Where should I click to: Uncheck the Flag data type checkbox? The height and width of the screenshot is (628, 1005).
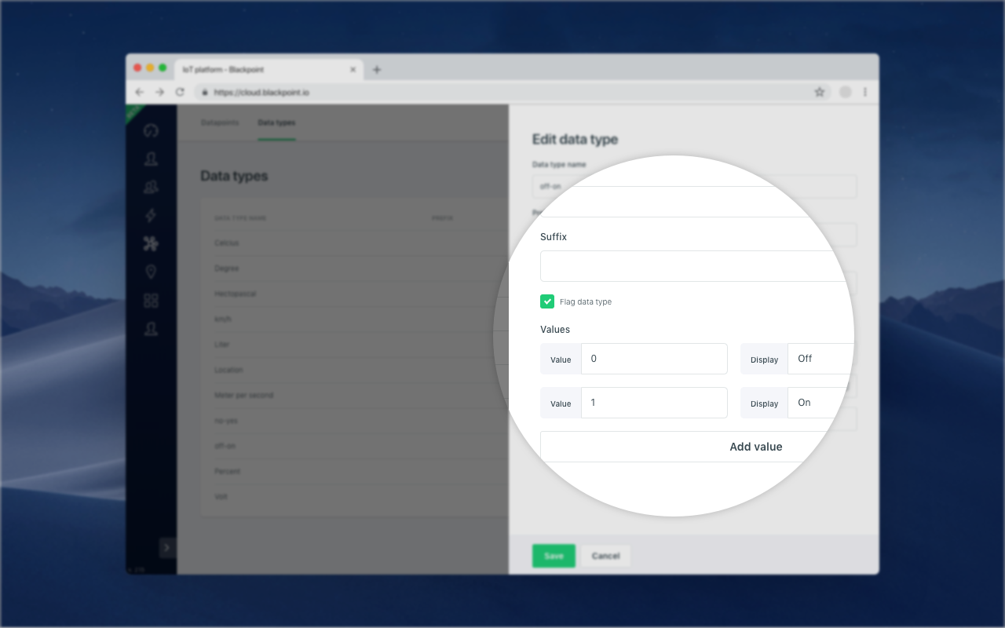tap(547, 301)
